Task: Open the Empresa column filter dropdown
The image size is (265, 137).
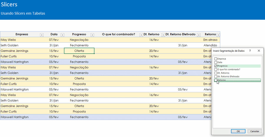Action: [x=42, y=35]
